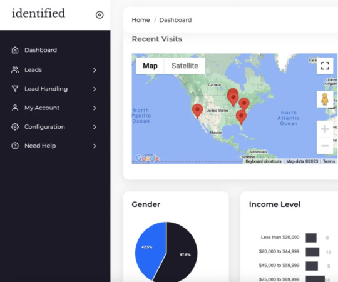Zoom in on the map
Image resolution: width=338 pixels, height=282 pixels.
(325, 129)
